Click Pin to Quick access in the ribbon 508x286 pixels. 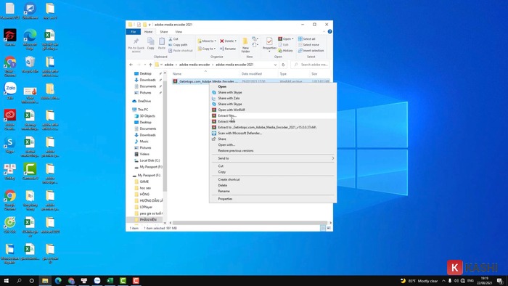pyautogui.click(x=136, y=45)
